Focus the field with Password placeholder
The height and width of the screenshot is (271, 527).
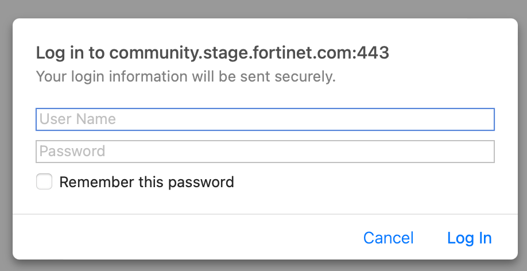(x=265, y=152)
